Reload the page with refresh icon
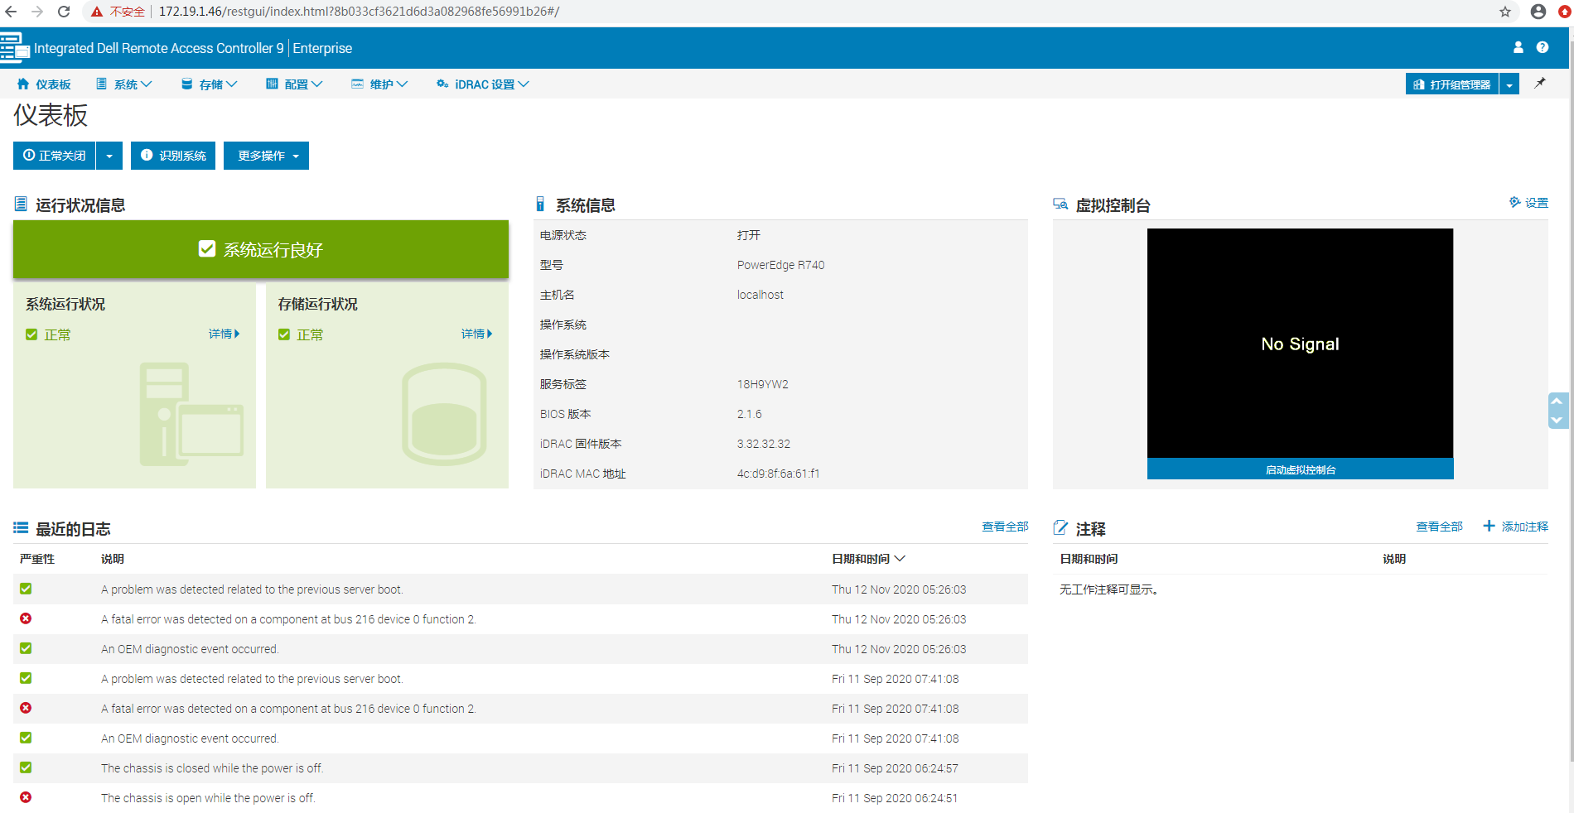 (64, 12)
